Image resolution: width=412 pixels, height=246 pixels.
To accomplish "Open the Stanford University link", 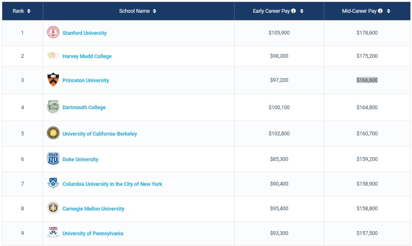I will point(84,33).
